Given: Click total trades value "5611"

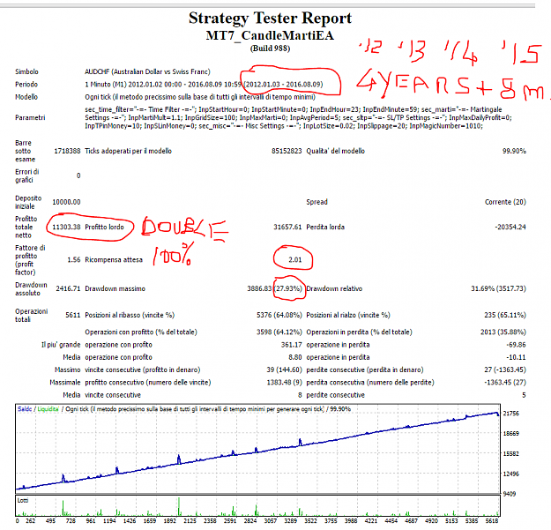Looking at the screenshot, I should pyautogui.click(x=73, y=315).
